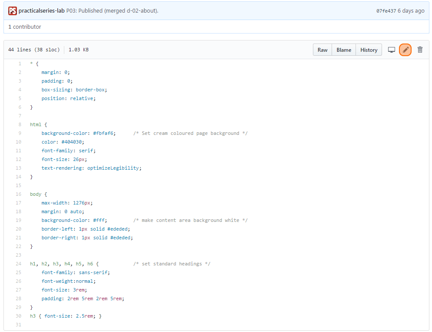Click comment 'Set cream coloured page background'

point(190,133)
